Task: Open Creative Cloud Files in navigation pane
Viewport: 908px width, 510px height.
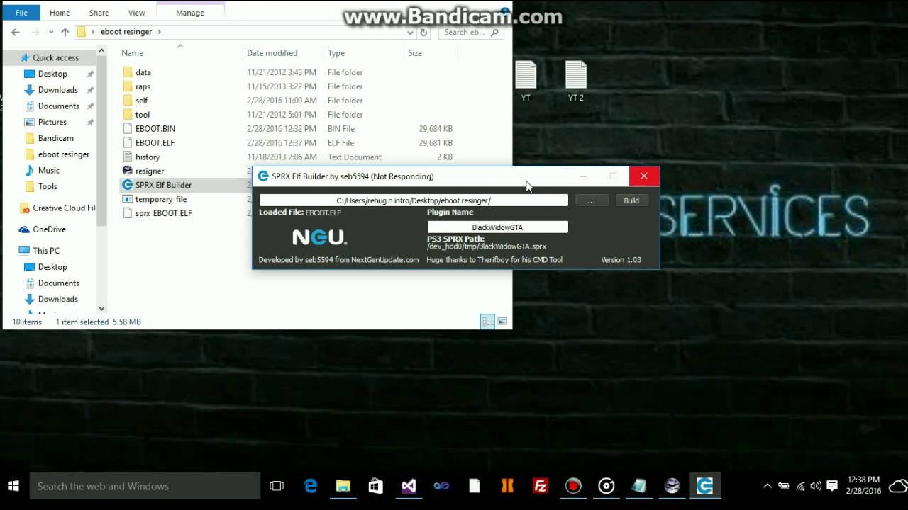Action: click(x=64, y=208)
